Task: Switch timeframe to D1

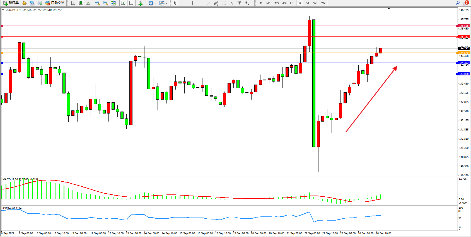Action: tap(307, 3)
